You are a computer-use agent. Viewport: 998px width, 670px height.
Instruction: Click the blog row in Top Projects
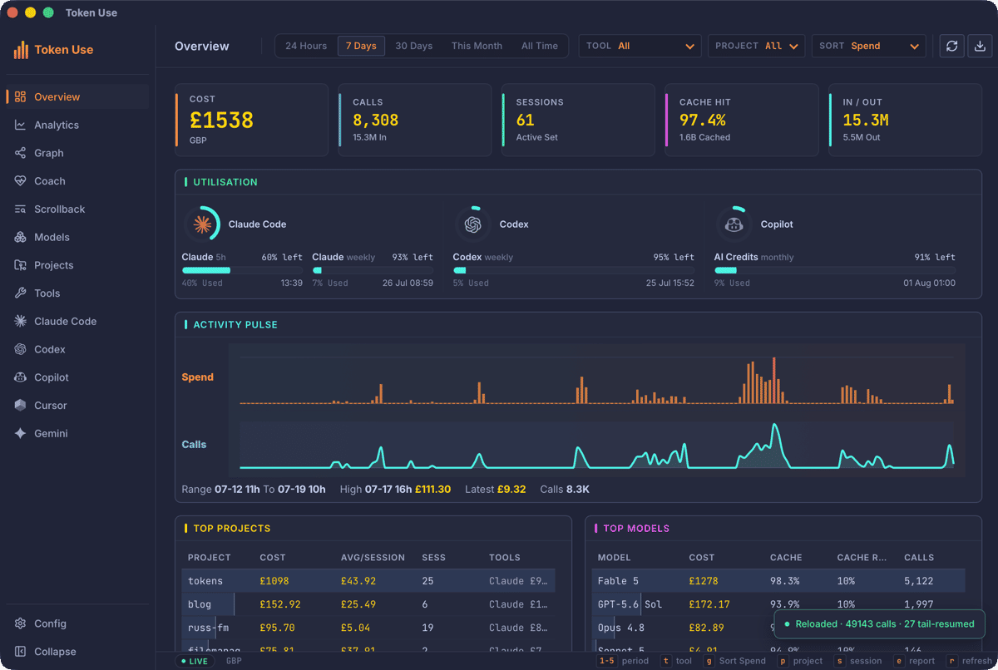[x=368, y=604]
